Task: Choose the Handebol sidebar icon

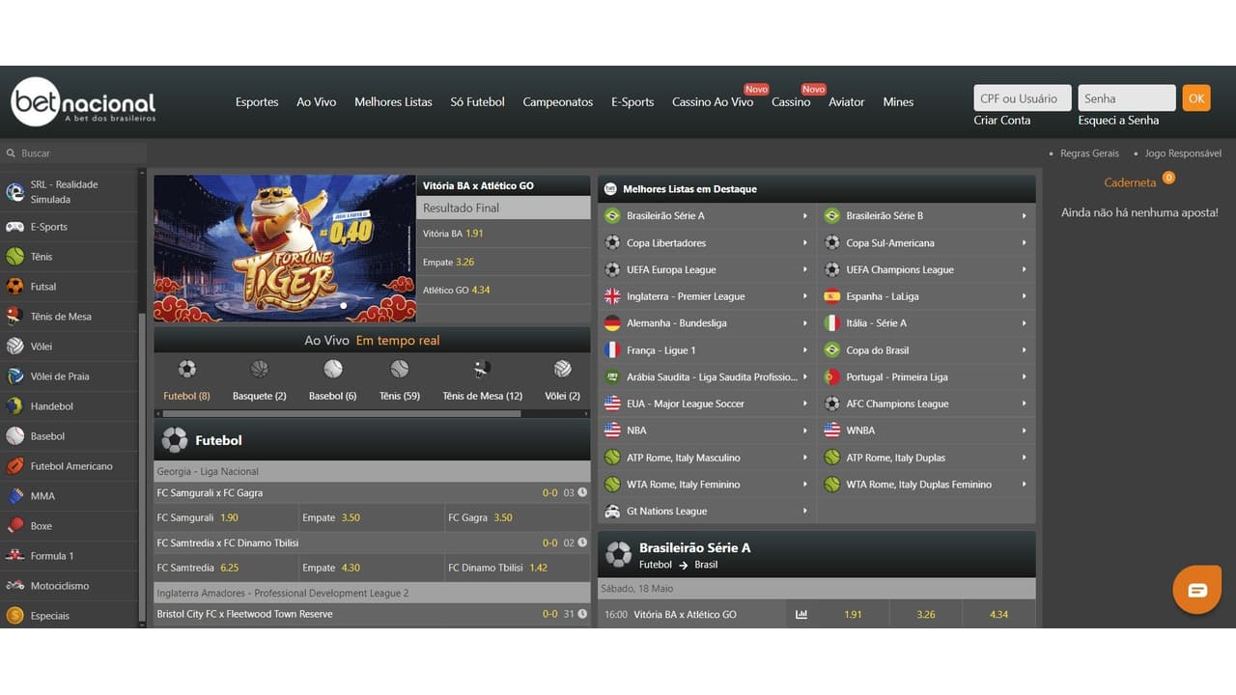Action: (15, 406)
